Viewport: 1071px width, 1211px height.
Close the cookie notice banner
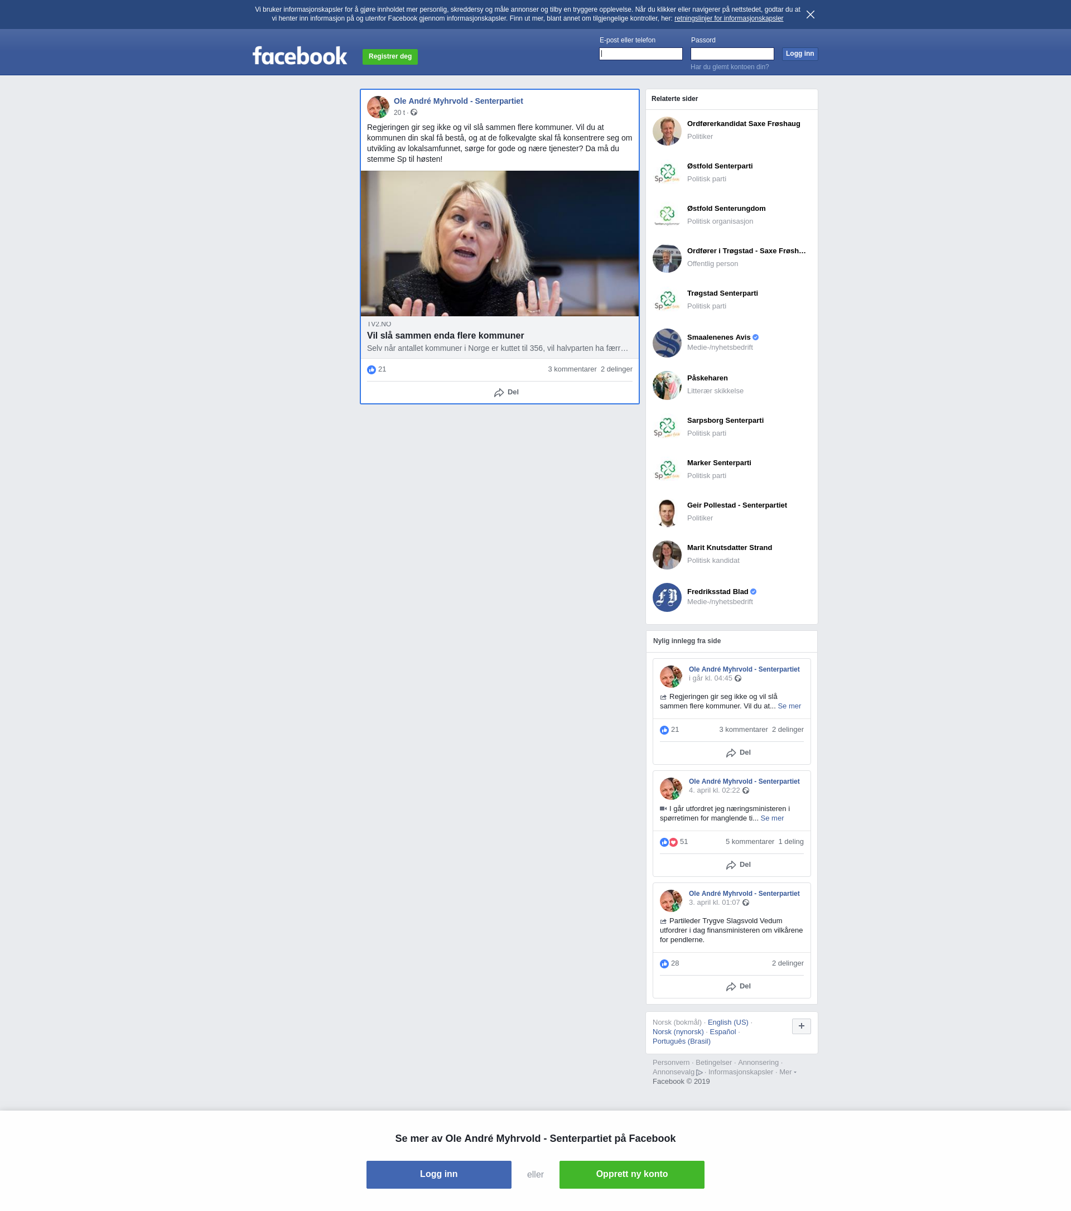pyautogui.click(x=810, y=14)
